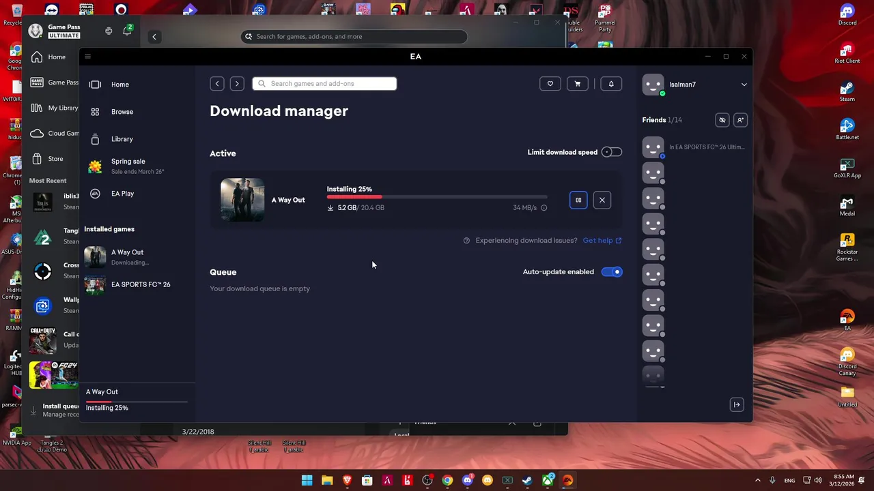Cancel the A Way Out download
This screenshot has width=874, height=491.
[x=602, y=200]
